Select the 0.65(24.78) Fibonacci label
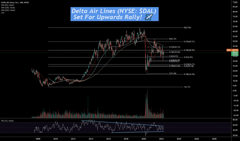The height and width of the screenshot is (141, 240). click(x=189, y=66)
